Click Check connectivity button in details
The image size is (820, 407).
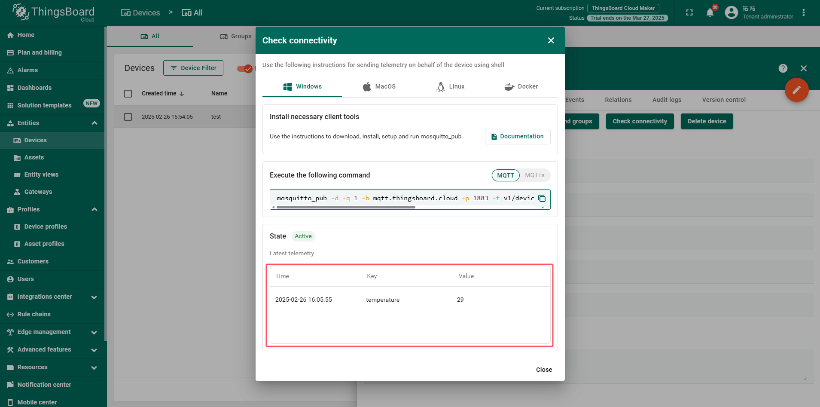point(640,121)
